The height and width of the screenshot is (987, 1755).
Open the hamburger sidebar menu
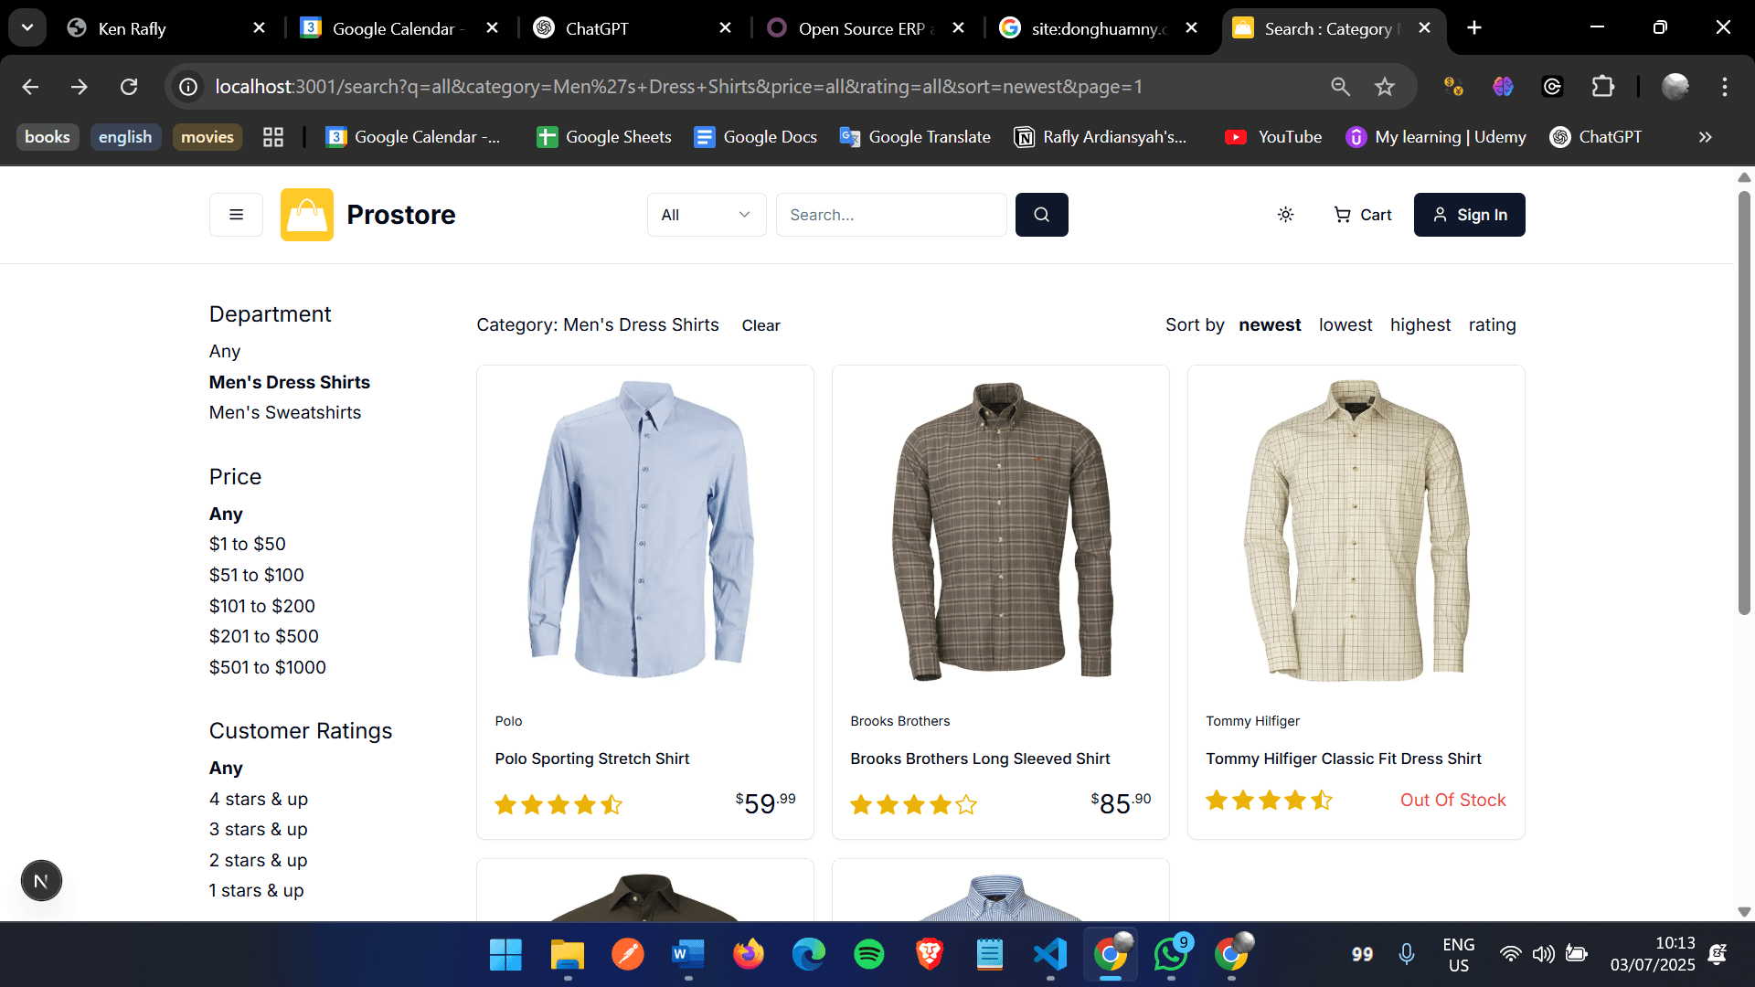pyautogui.click(x=235, y=214)
